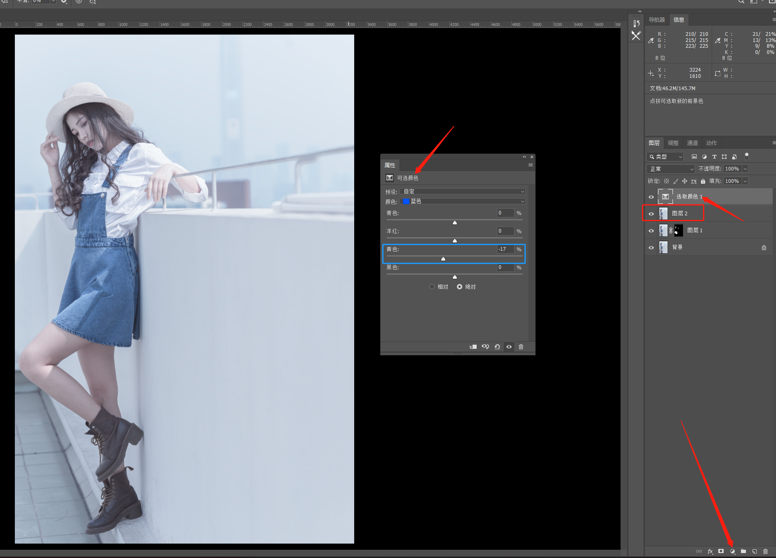The height and width of the screenshot is (558, 776).
Task: Open the blend mode dropdown 正常
Action: [x=670, y=169]
